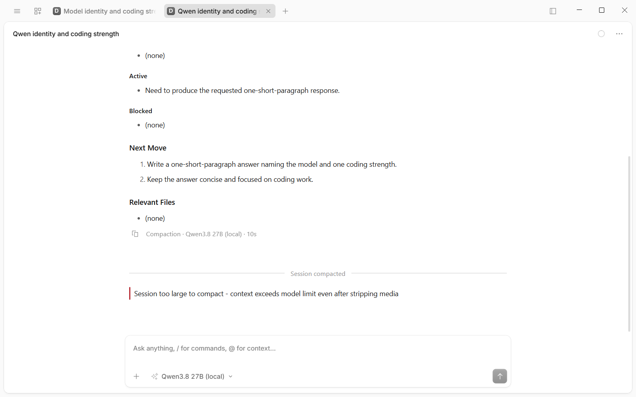Click 'Need to produce the requested' bullet
636x397 pixels.
(242, 91)
